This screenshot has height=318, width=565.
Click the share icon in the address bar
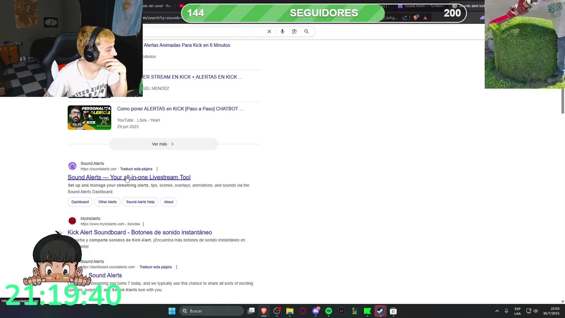pos(405,18)
